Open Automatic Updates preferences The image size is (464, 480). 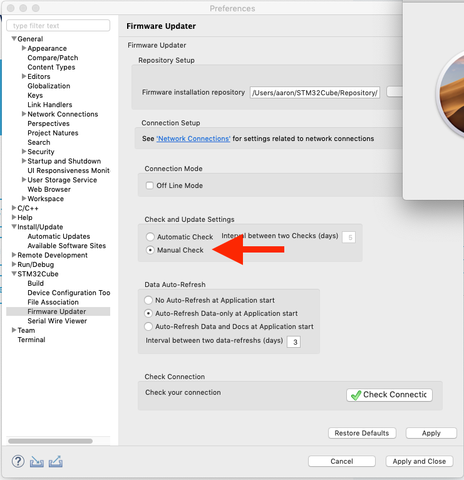(59, 236)
